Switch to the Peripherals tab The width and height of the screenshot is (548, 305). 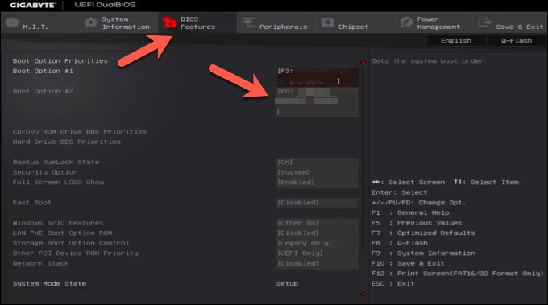point(276,23)
